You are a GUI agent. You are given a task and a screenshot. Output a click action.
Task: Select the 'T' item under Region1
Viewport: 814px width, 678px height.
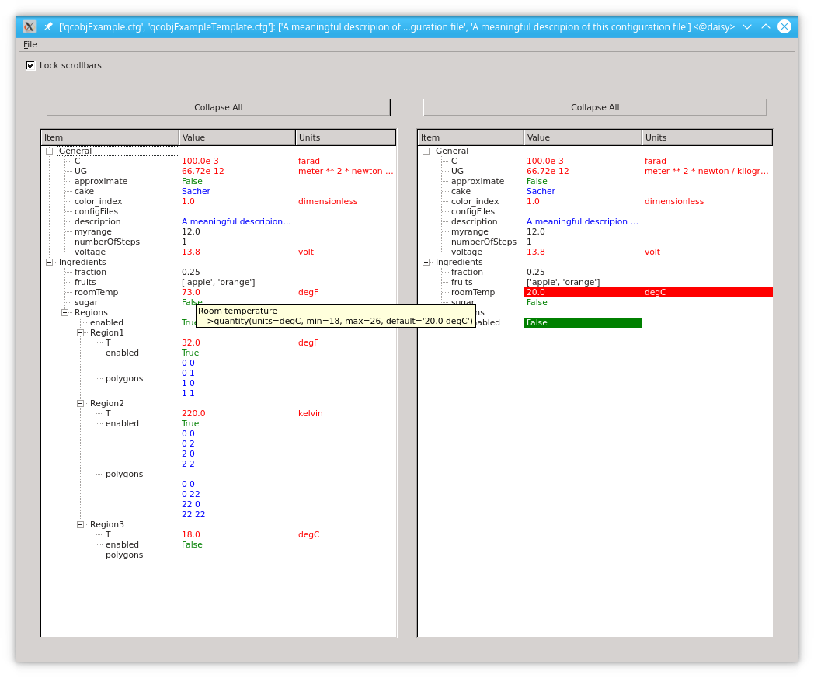[x=108, y=342]
